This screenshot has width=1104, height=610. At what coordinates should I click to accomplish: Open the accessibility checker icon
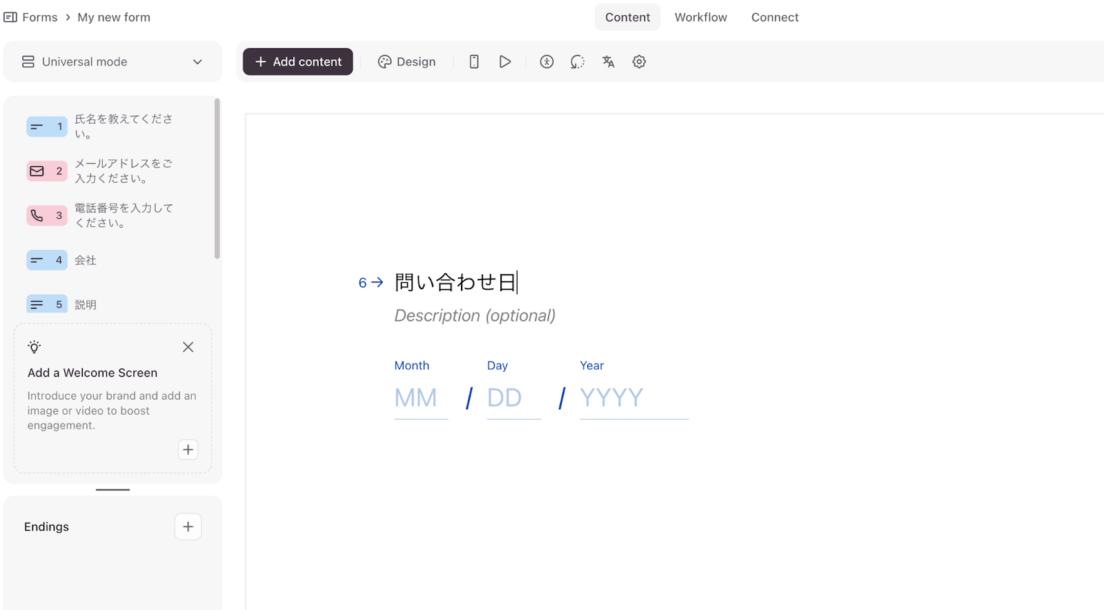tap(546, 61)
